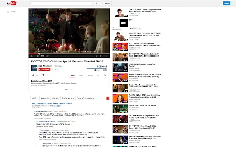236x147 pixels.
Task: Dislike the video with thumbs-down
Action: [x=44, y=75]
